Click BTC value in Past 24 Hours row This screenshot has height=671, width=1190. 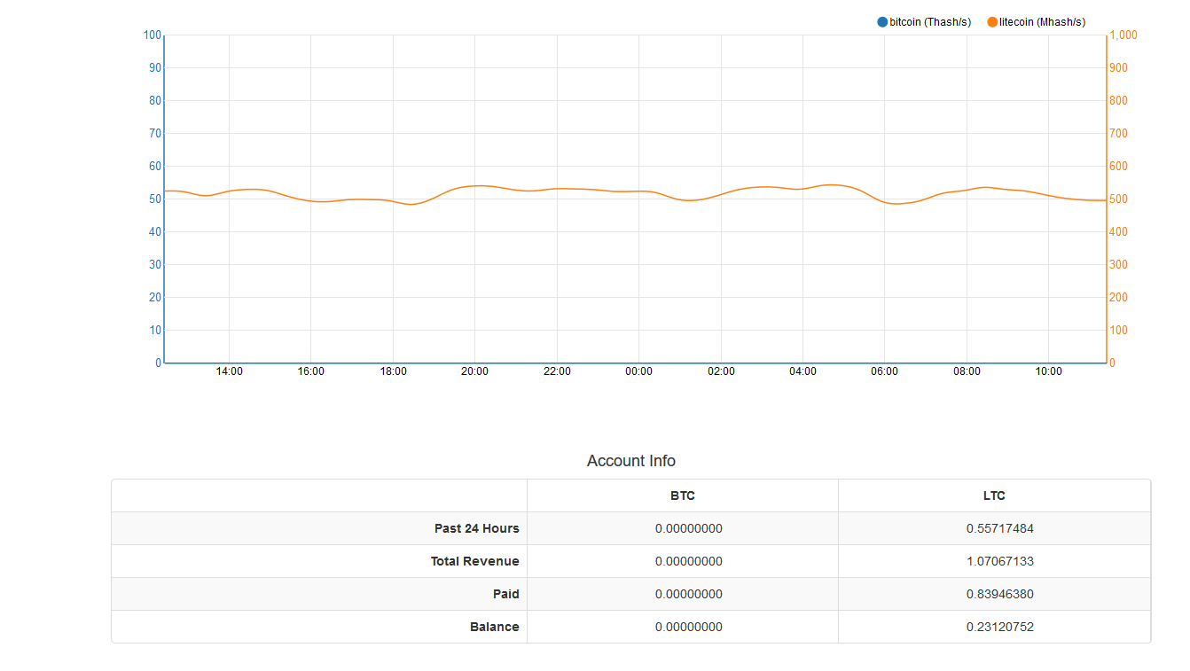click(689, 528)
